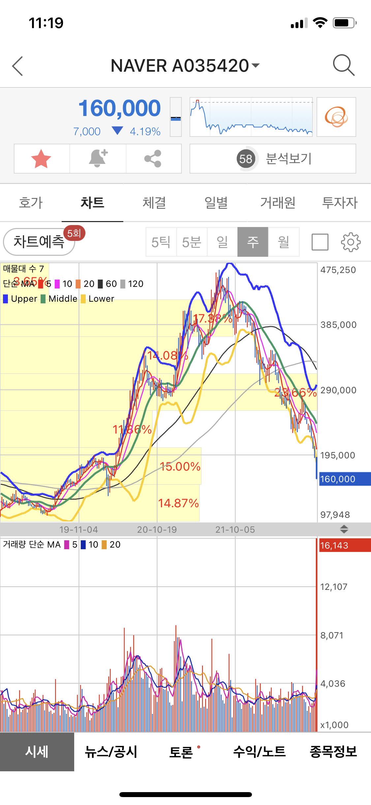
Task: Tap the 4.19% change text
Action: (145, 132)
